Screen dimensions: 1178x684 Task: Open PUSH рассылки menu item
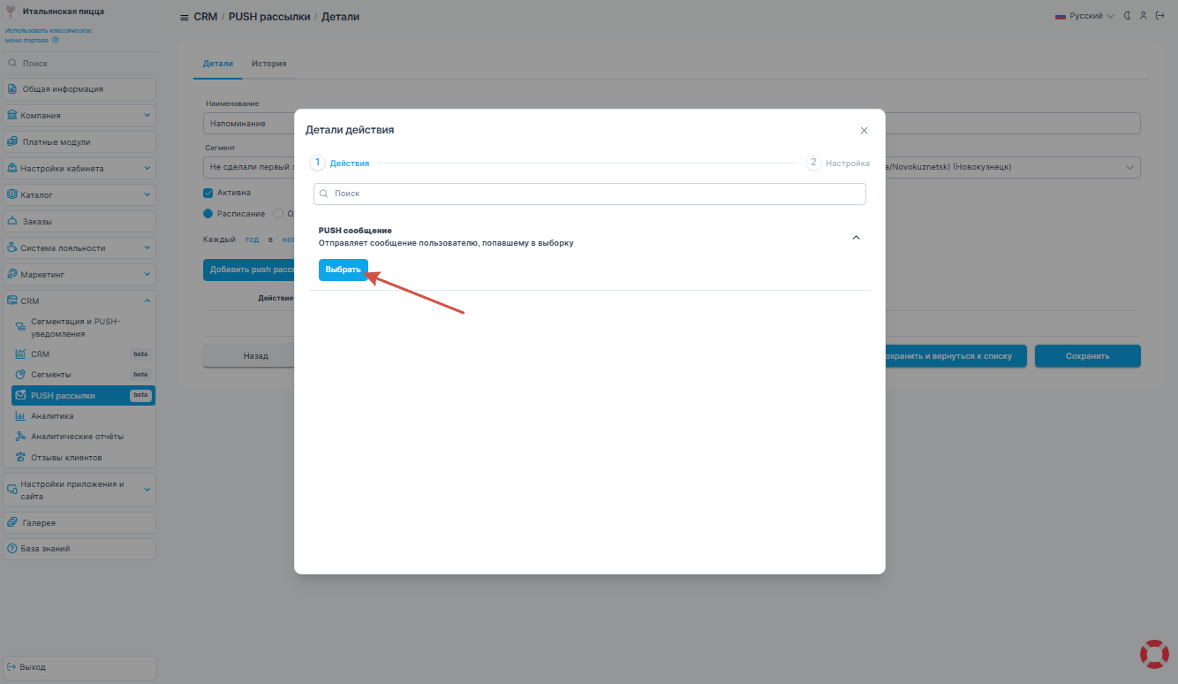coord(83,395)
